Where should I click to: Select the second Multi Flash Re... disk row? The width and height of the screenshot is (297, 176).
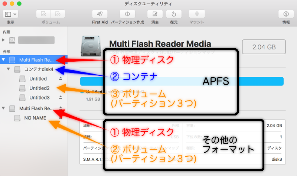tap(36, 108)
